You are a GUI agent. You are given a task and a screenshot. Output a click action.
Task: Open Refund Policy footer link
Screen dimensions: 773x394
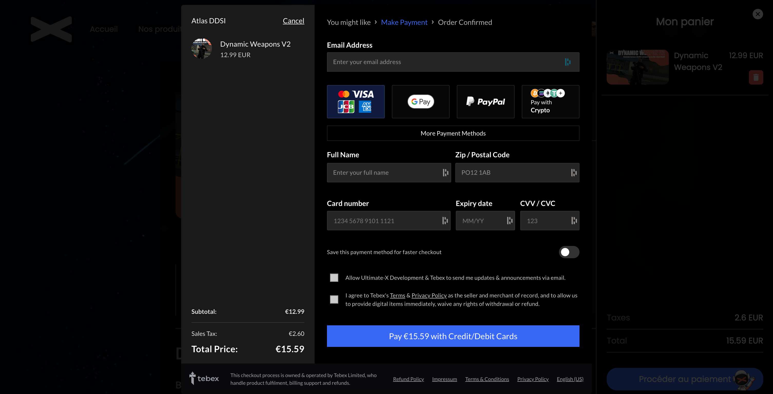coord(408,379)
